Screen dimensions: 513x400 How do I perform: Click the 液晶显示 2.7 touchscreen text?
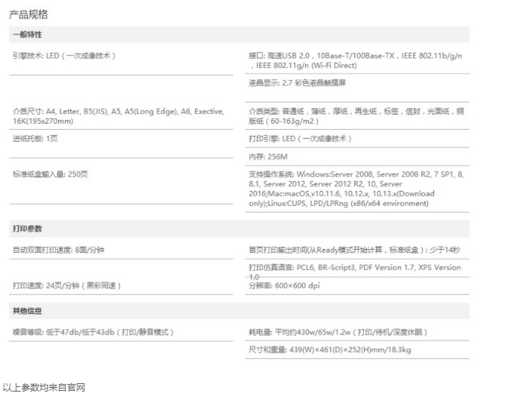[x=297, y=83]
